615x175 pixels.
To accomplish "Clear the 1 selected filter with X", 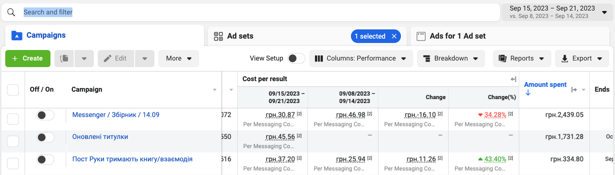I will click(394, 36).
